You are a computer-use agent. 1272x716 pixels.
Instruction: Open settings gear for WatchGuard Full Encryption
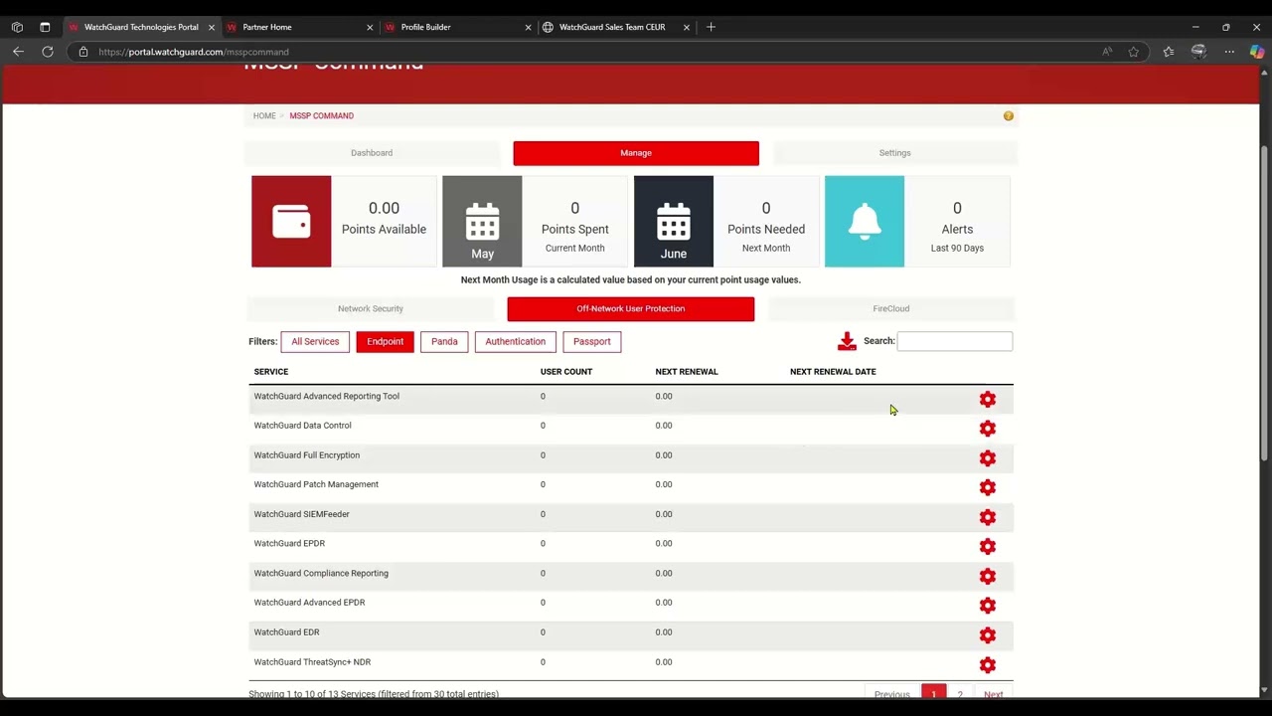pos(987,458)
